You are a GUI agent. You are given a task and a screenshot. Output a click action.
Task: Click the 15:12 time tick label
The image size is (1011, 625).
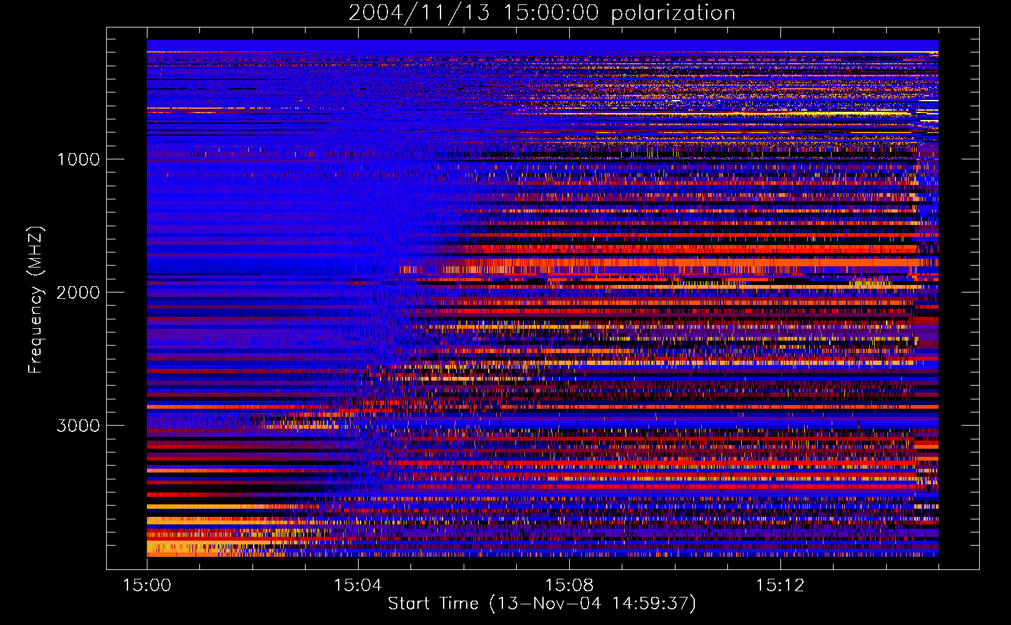pyautogui.click(x=780, y=586)
